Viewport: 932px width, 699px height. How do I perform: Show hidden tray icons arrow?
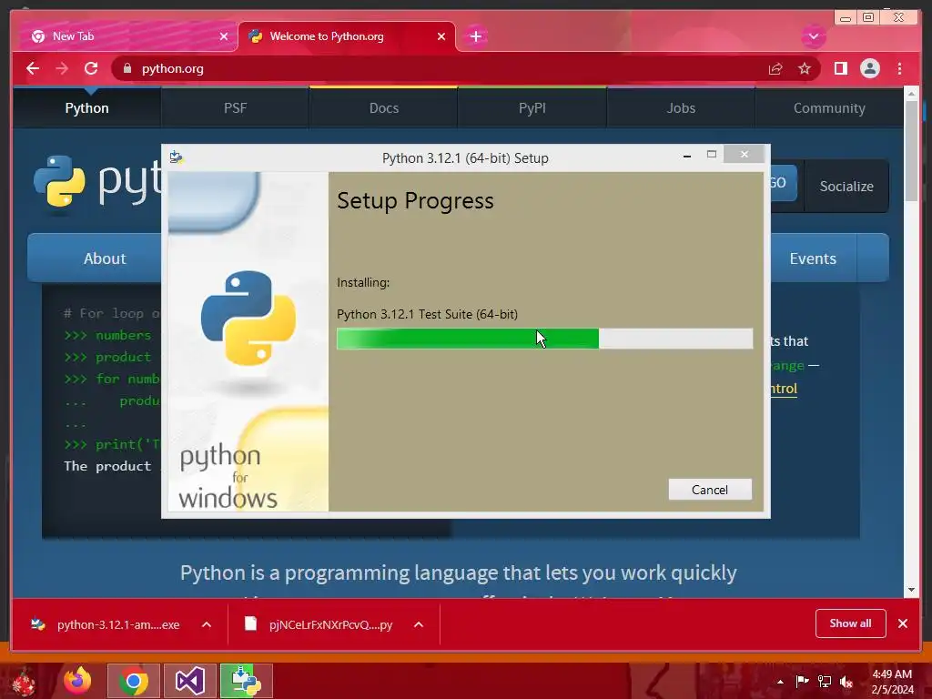coord(780,682)
